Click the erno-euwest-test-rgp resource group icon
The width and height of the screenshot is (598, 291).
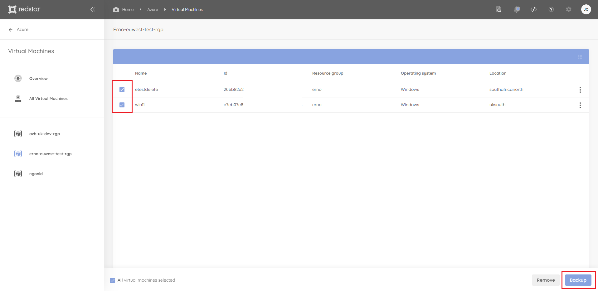click(x=18, y=154)
